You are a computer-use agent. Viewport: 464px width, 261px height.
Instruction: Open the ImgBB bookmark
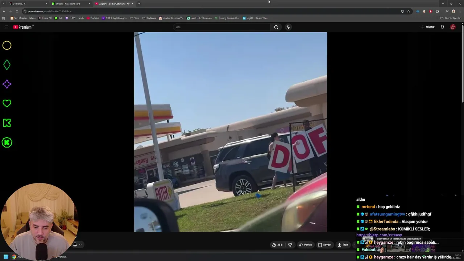click(x=255, y=18)
